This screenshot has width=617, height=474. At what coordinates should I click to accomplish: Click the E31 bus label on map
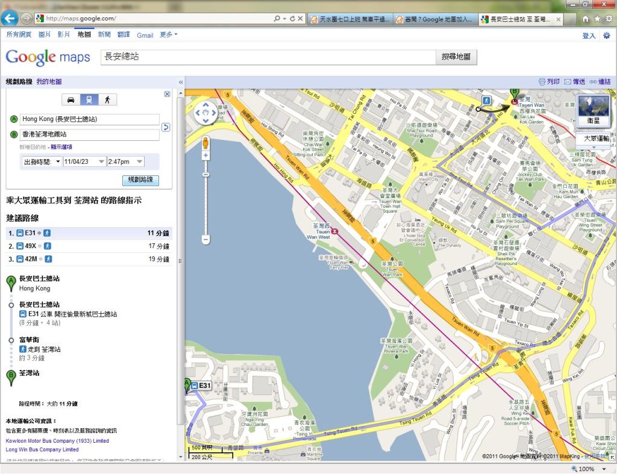pyautogui.click(x=201, y=385)
